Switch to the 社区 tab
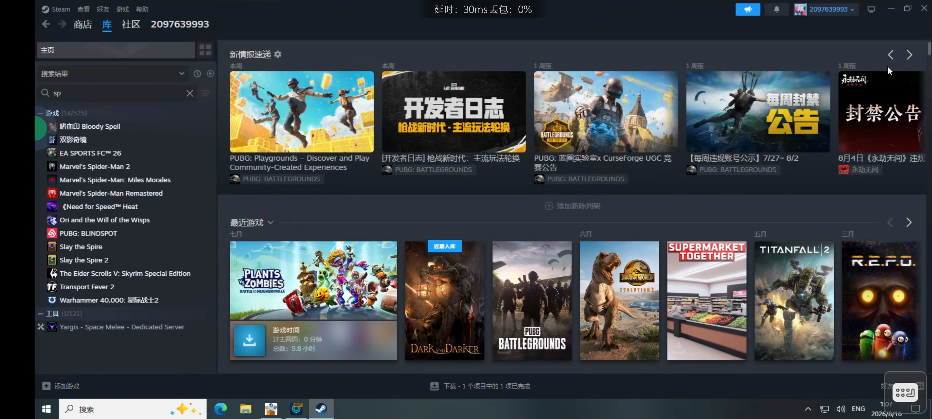This screenshot has height=419, width=932. pyautogui.click(x=131, y=24)
